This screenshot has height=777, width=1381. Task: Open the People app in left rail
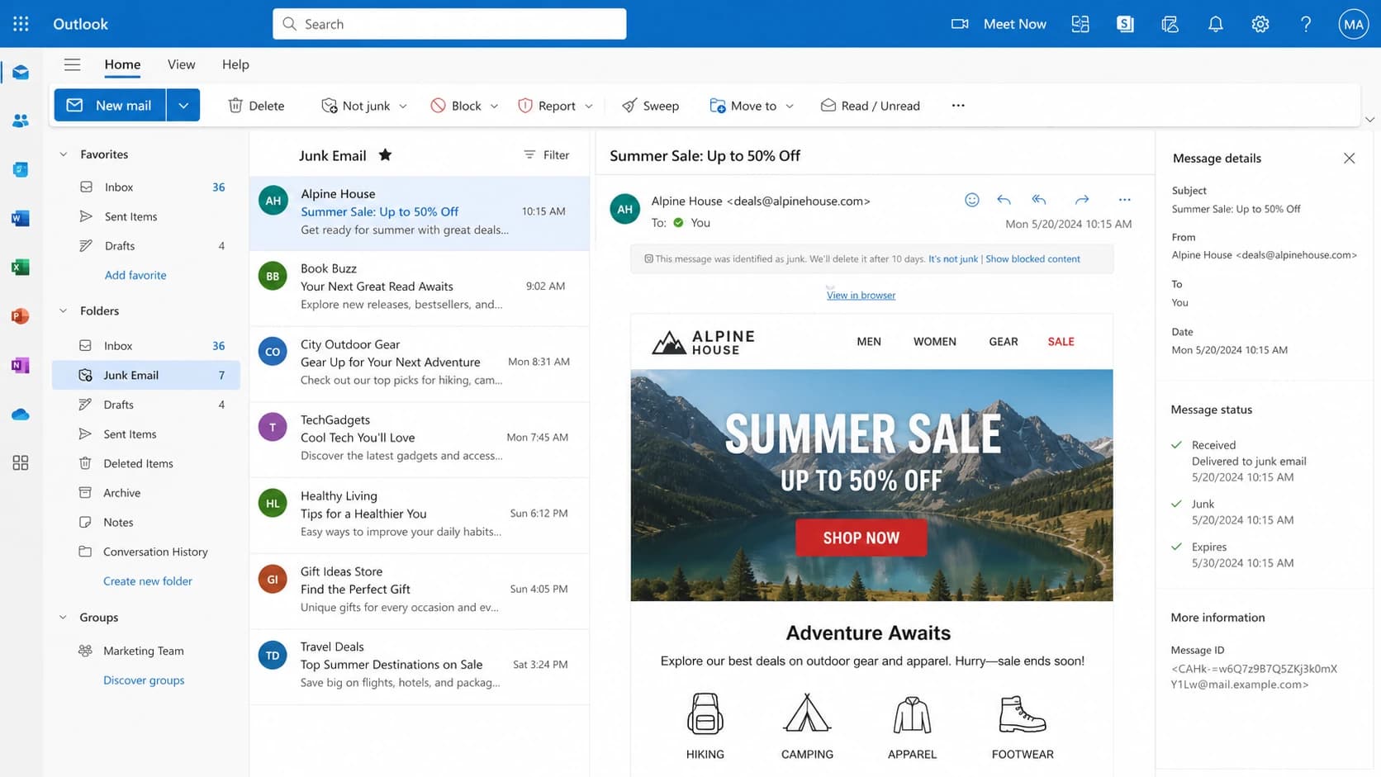pos(21,121)
